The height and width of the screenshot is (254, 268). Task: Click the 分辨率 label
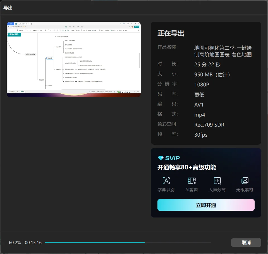[168, 84]
